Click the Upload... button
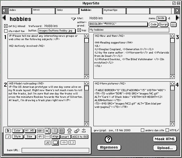 pyautogui.click(x=165, y=148)
